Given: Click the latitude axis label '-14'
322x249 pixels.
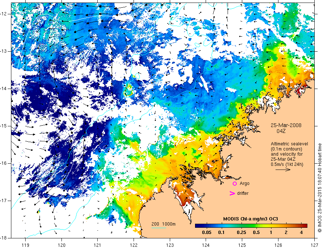Looking at the screenshot, I should 4,89.
